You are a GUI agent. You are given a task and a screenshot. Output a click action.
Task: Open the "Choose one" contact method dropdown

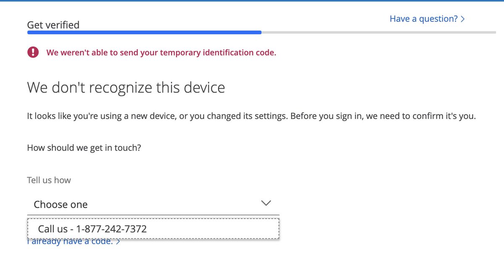(153, 204)
